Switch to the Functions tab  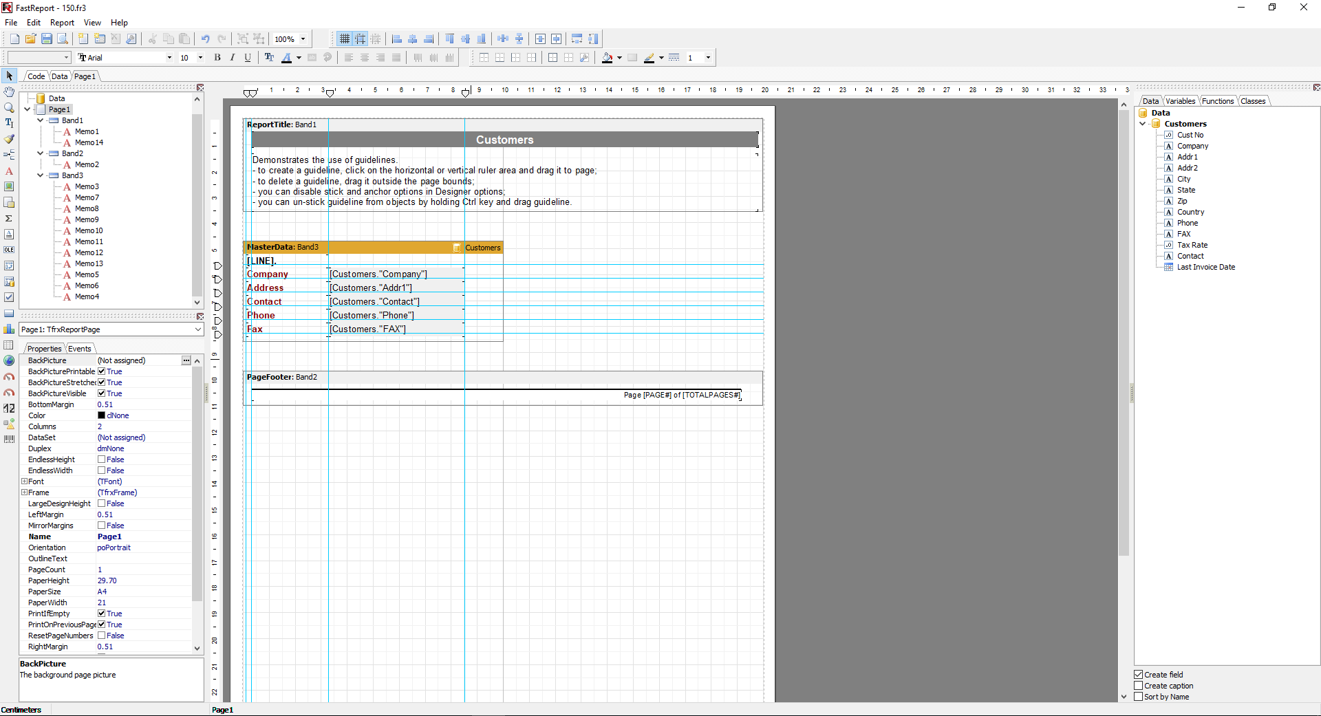pyautogui.click(x=1218, y=101)
